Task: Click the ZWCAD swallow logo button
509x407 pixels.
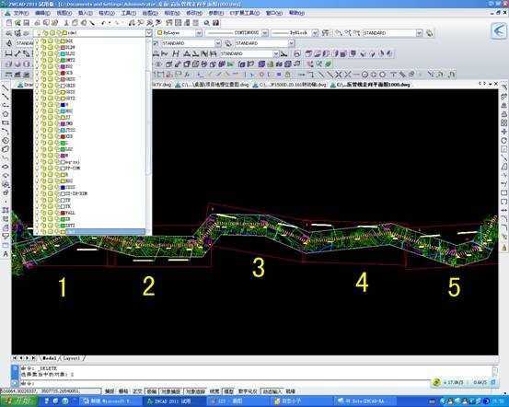Action: point(499,31)
